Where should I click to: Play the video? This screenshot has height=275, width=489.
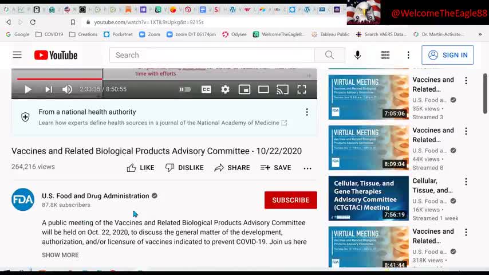pyautogui.click(x=28, y=89)
